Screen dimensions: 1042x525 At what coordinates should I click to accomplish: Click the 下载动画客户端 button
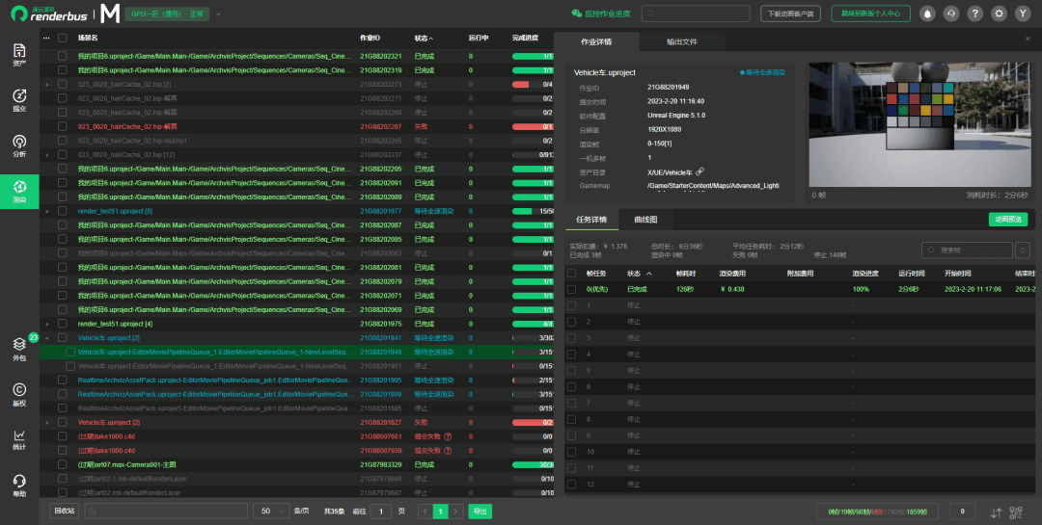tap(789, 13)
